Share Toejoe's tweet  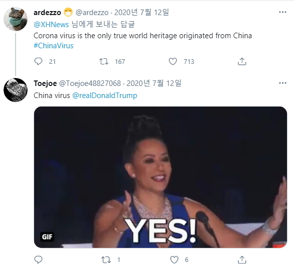pyautogui.click(x=242, y=259)
